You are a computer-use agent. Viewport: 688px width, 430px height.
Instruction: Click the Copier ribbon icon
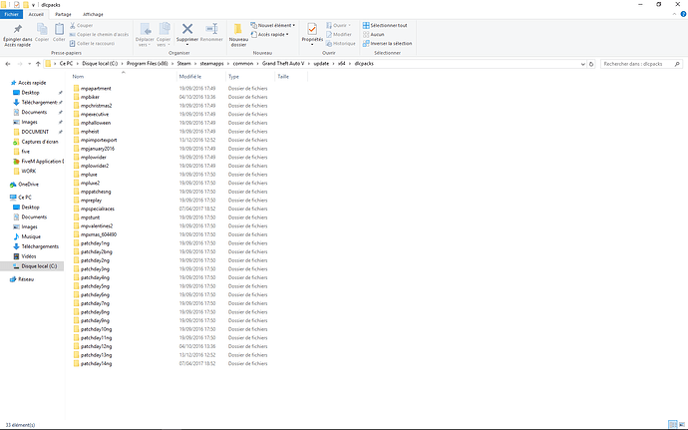coord(42,29)
